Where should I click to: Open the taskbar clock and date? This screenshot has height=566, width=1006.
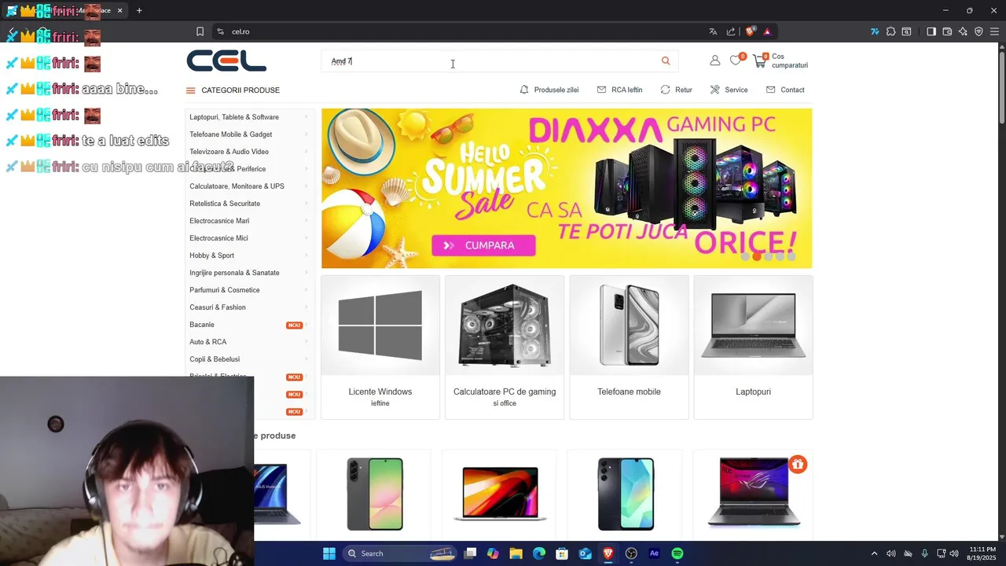coord(982,553)
